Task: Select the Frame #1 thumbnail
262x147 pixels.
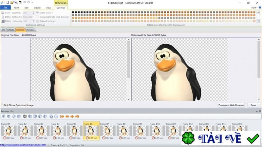Action: point(9,131)
